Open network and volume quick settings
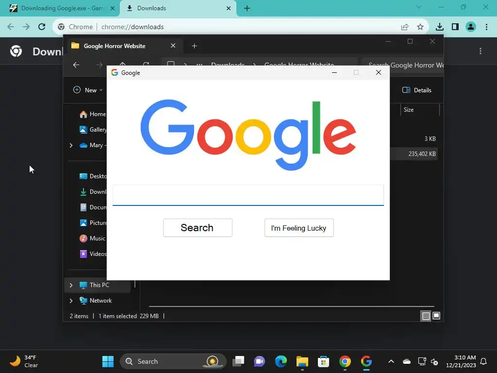The image size is (497, 373). [x=428, y=361]
